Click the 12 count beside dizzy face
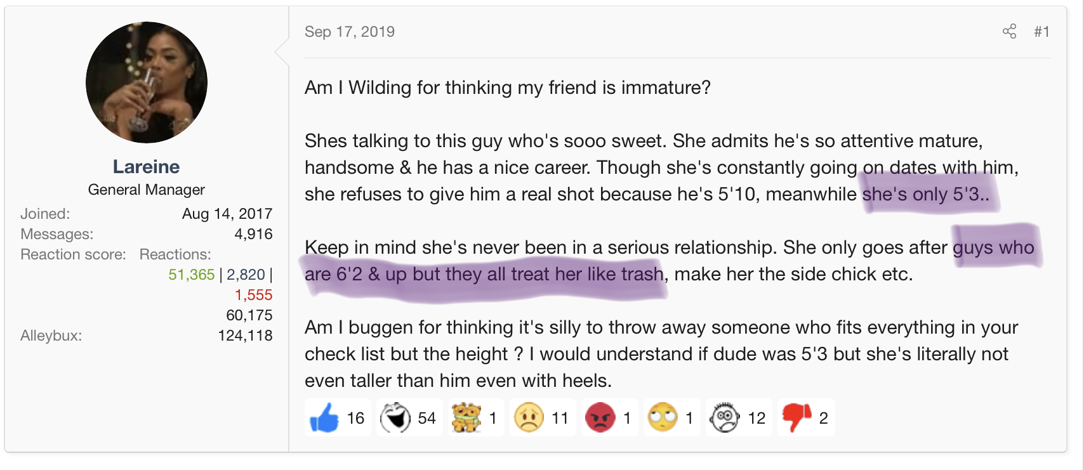 click(757, 418)
